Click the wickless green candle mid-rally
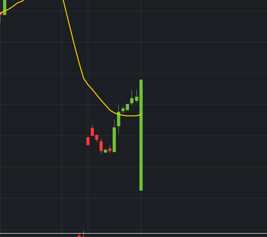Screen dimensions: 267x237 [x=127, y=107]
